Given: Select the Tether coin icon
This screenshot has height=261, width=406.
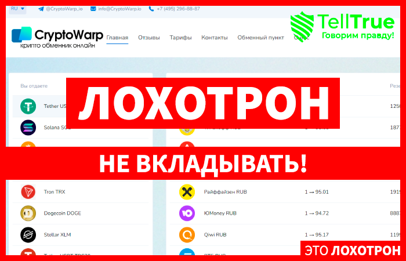Looking at the screenshot, I should coord(28,106).
